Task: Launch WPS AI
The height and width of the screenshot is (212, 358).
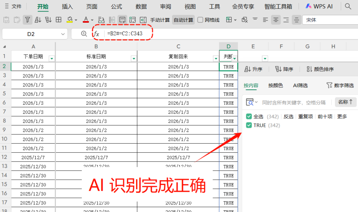Action: pos(319,6)
